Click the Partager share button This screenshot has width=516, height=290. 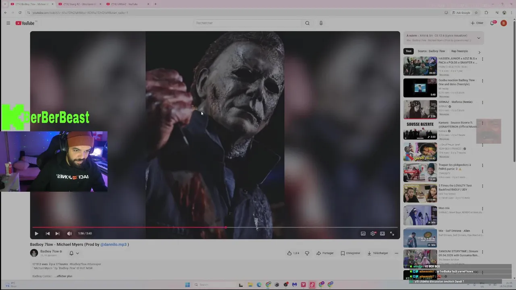tap(325, 253)
